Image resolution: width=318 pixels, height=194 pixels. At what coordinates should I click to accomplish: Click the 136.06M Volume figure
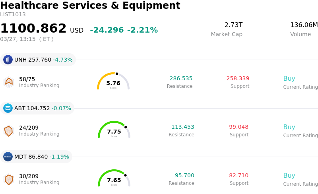coord(304,25)
